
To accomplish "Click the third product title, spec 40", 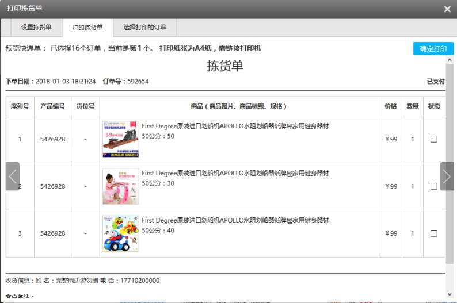I will pos(235,220).
